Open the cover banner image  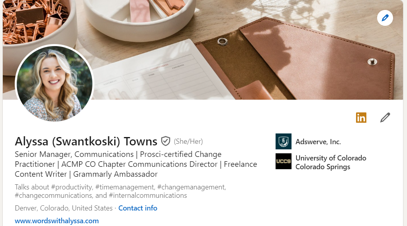(x=247, y=48)
